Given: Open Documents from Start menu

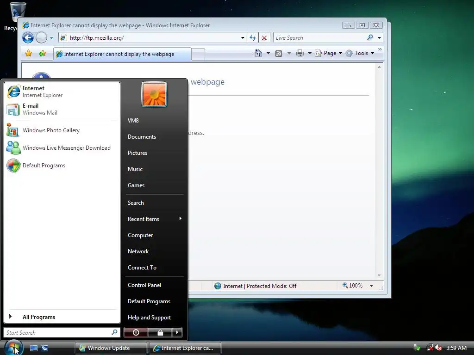Looking at the screenshot, I should click(x=154, y=137).
